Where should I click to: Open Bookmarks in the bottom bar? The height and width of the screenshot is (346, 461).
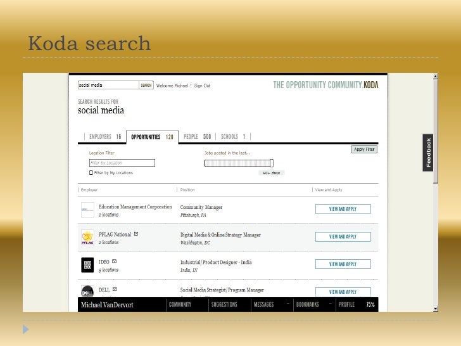308,305
